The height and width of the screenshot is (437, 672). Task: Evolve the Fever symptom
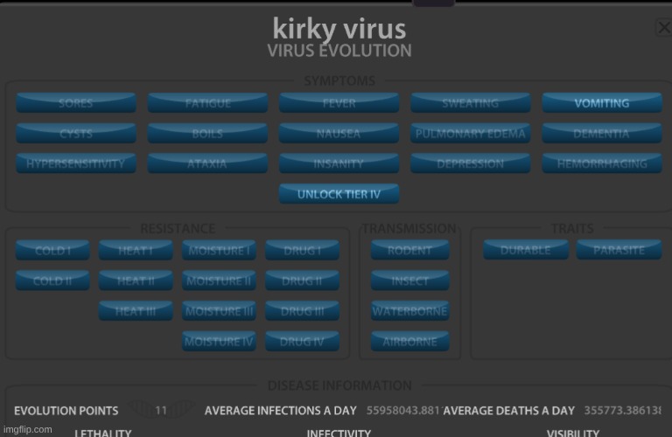click(339, 103)
